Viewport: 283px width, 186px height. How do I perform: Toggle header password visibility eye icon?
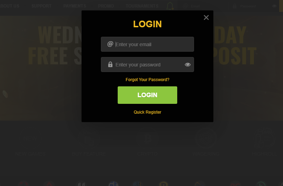click(x=274, y=6)
